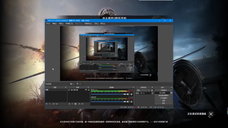The image size is (228, 128).
Task: Click the OBS logo in title bar
Action: [x=46, y=20]
